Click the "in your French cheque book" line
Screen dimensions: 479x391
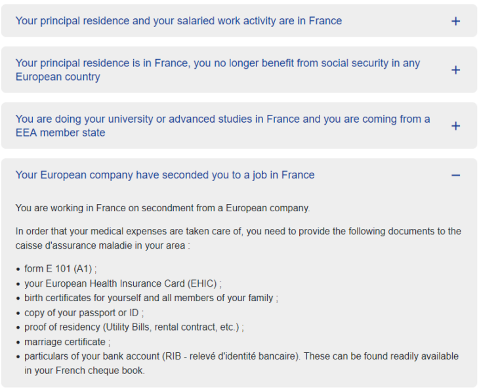pyautogui.click(x=84, y=371)
